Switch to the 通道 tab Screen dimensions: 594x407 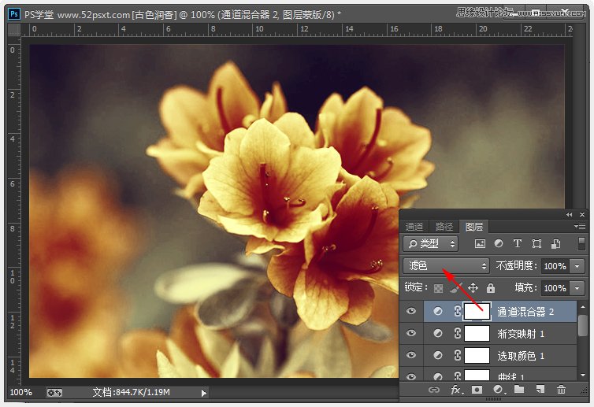coord(414,227)
